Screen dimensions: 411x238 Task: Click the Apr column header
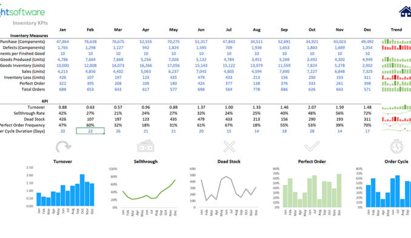145,30
